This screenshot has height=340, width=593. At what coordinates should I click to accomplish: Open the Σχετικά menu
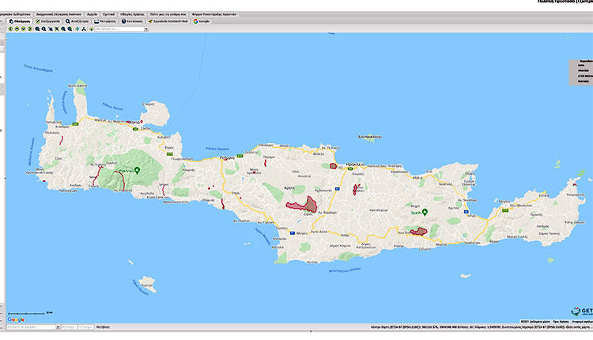pos(108,14)
